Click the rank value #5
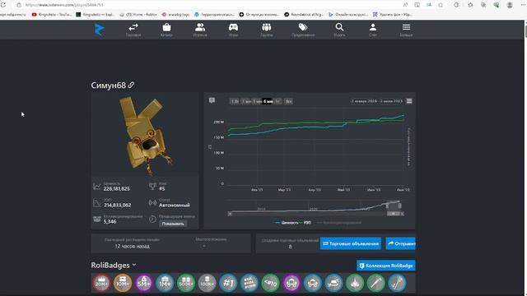The width and height of the screenshot is (527, 296). [x=162, y=189]
